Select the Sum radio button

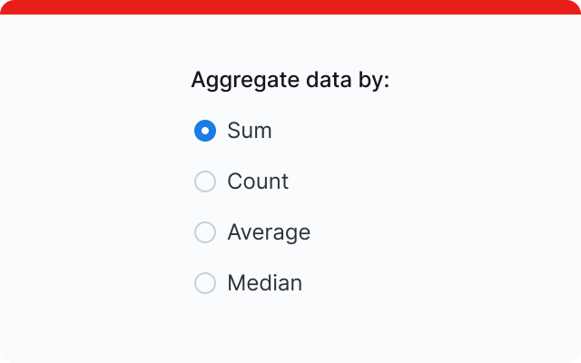point(205,131)
